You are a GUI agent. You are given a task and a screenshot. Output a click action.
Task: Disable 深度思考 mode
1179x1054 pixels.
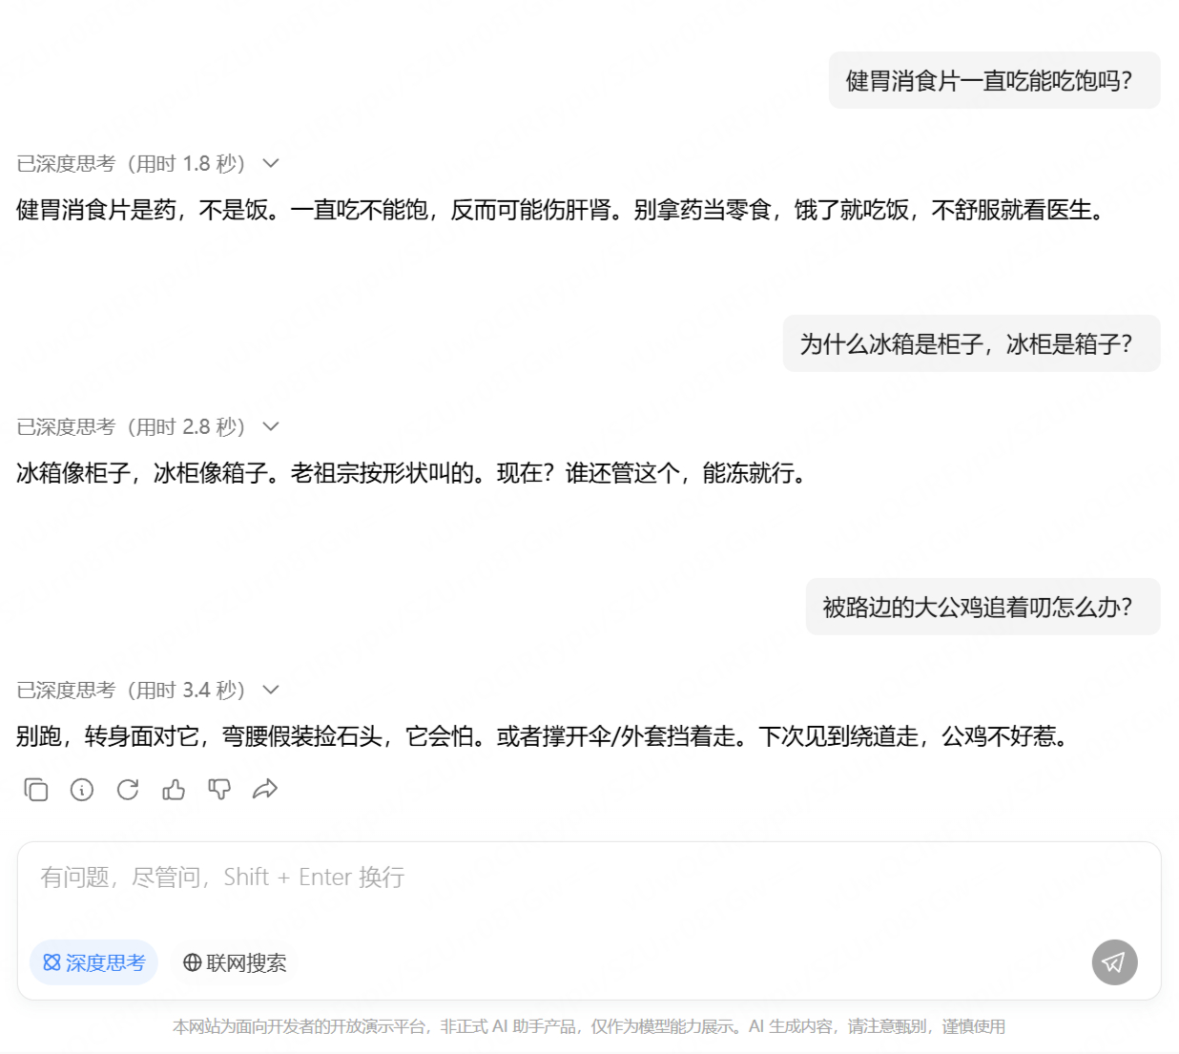pos(93,962)
